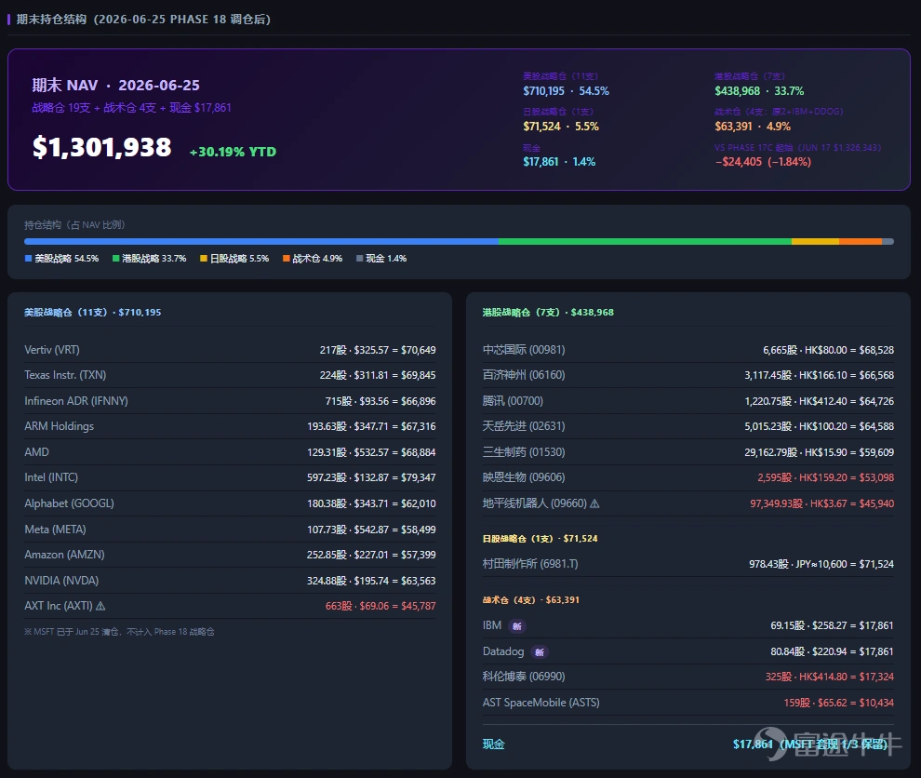Click the yellow 日股战略 5.5% legend swatch
Screen dimensions: 921x778
pyautogui.click(x=203, y=259)
